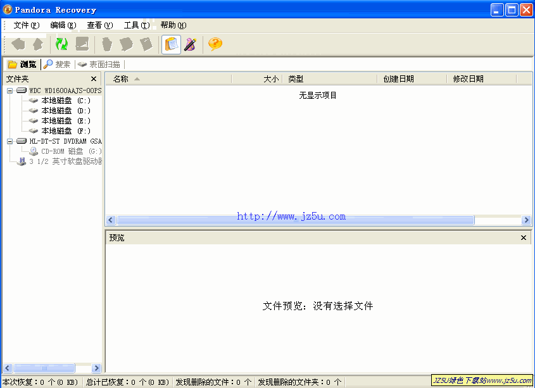Click the drive icon beside 本地磁盘 (E:)
The width and height of the screenshot is (535, 388).
34,121
